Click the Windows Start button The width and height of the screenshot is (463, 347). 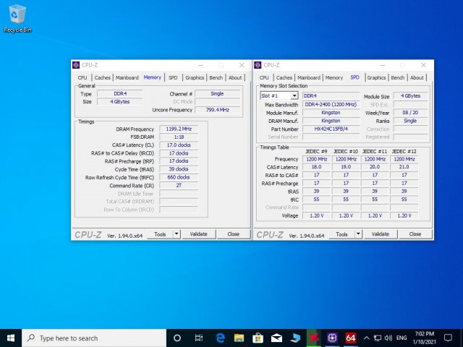[11, 338]
